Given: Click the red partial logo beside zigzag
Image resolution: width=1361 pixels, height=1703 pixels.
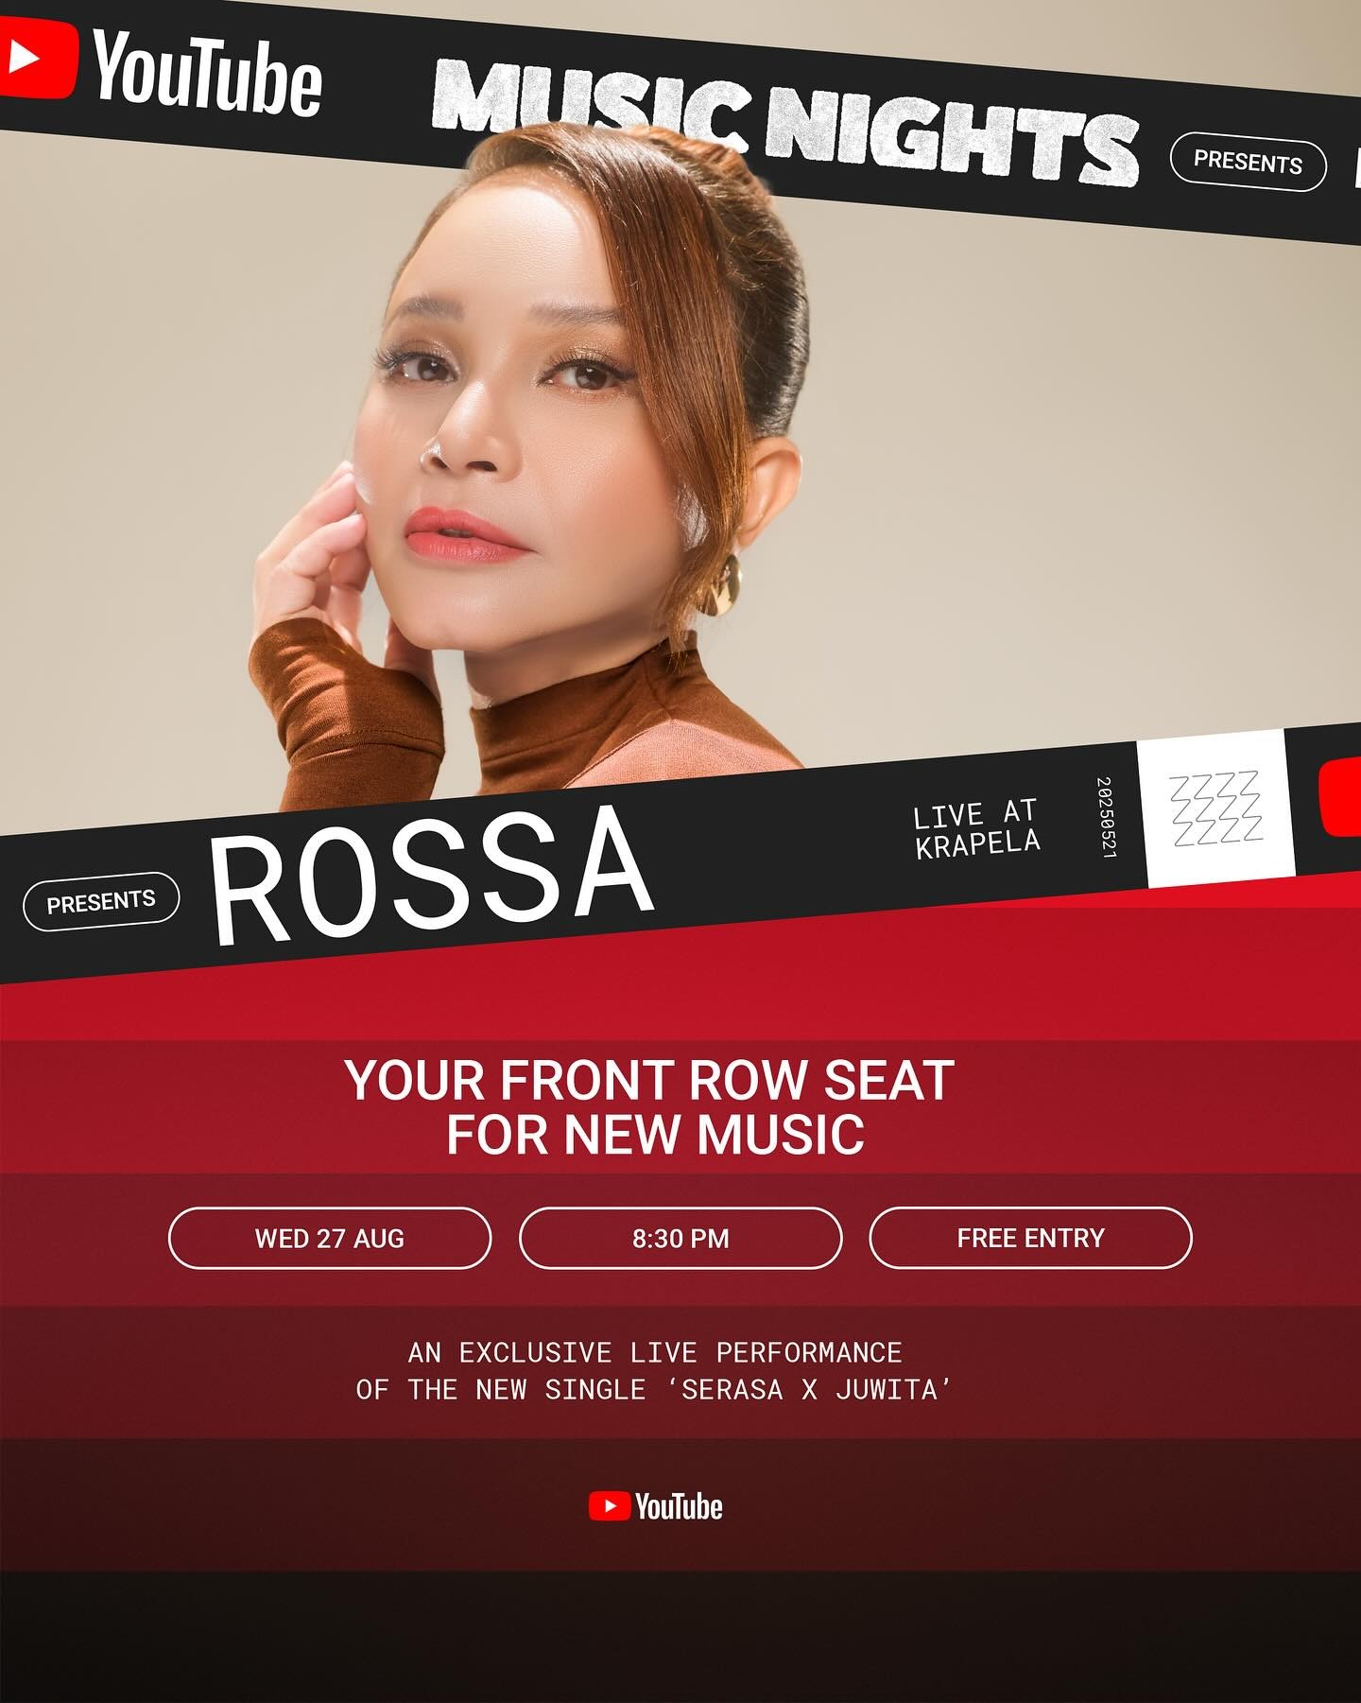Looking at the screenshot, I should tap(1339, 796).
